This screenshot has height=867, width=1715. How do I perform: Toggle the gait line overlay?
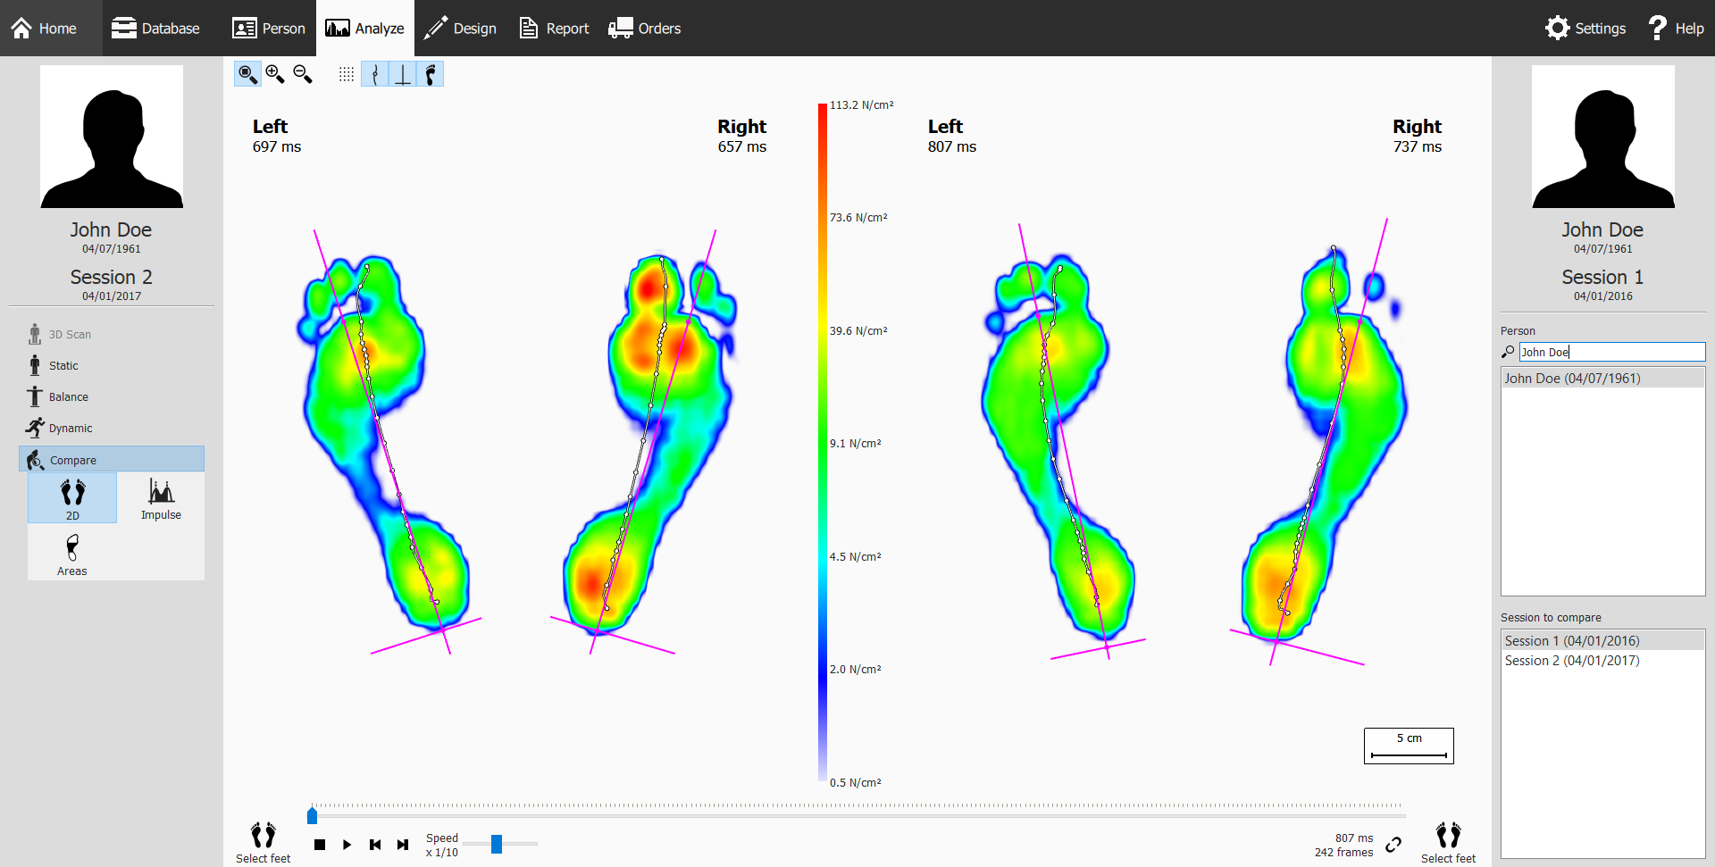pos(374,74)
